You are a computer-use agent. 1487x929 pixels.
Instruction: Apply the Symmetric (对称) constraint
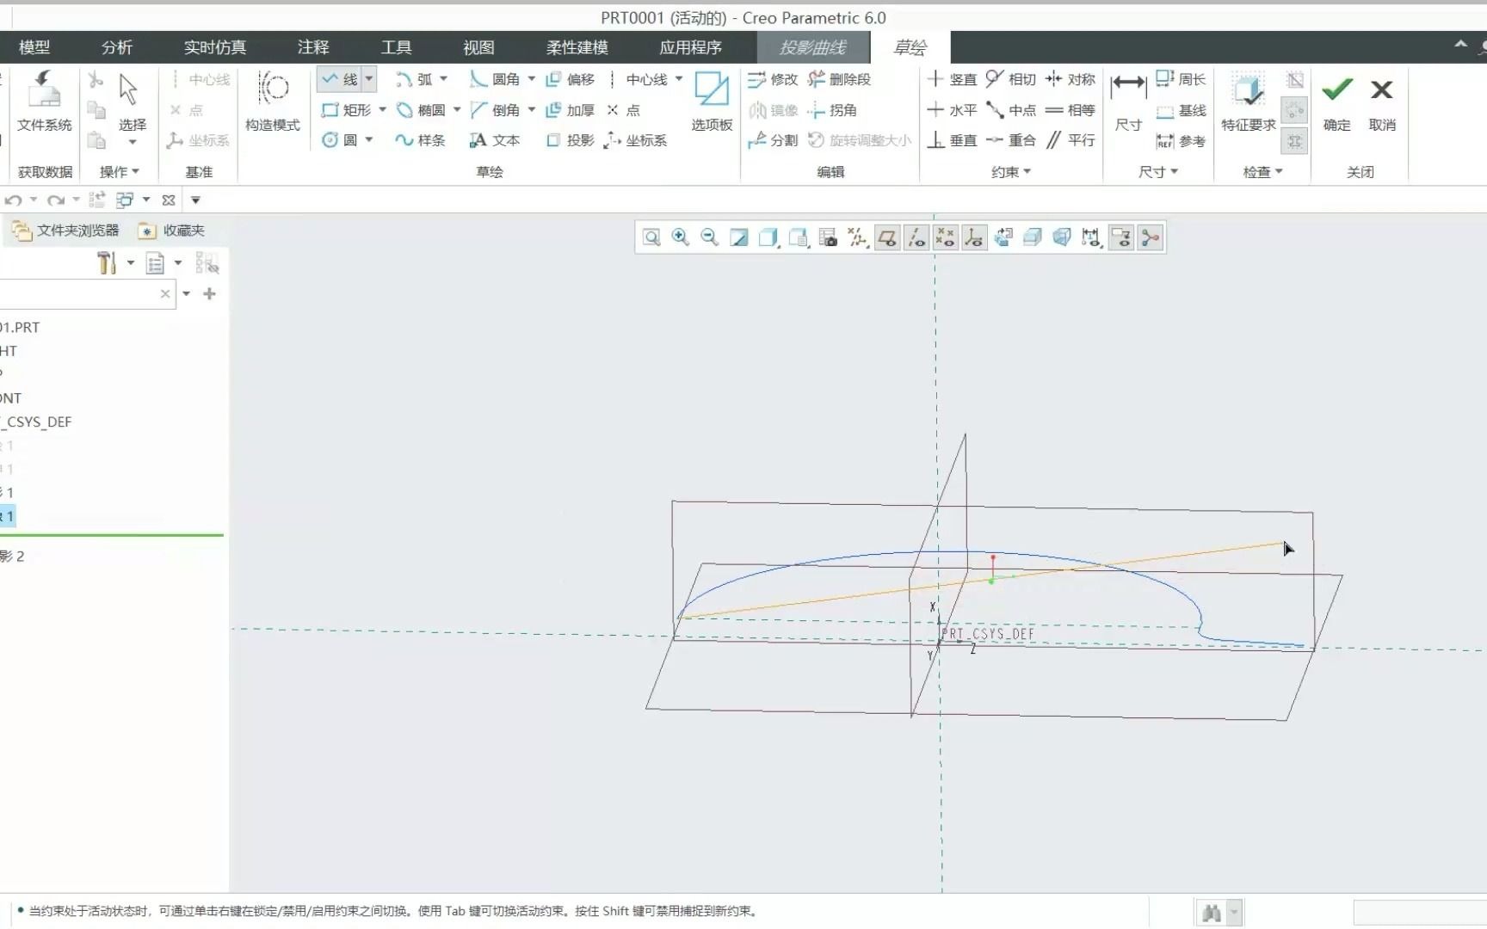pyautogui.click(x=1070, y=79)
